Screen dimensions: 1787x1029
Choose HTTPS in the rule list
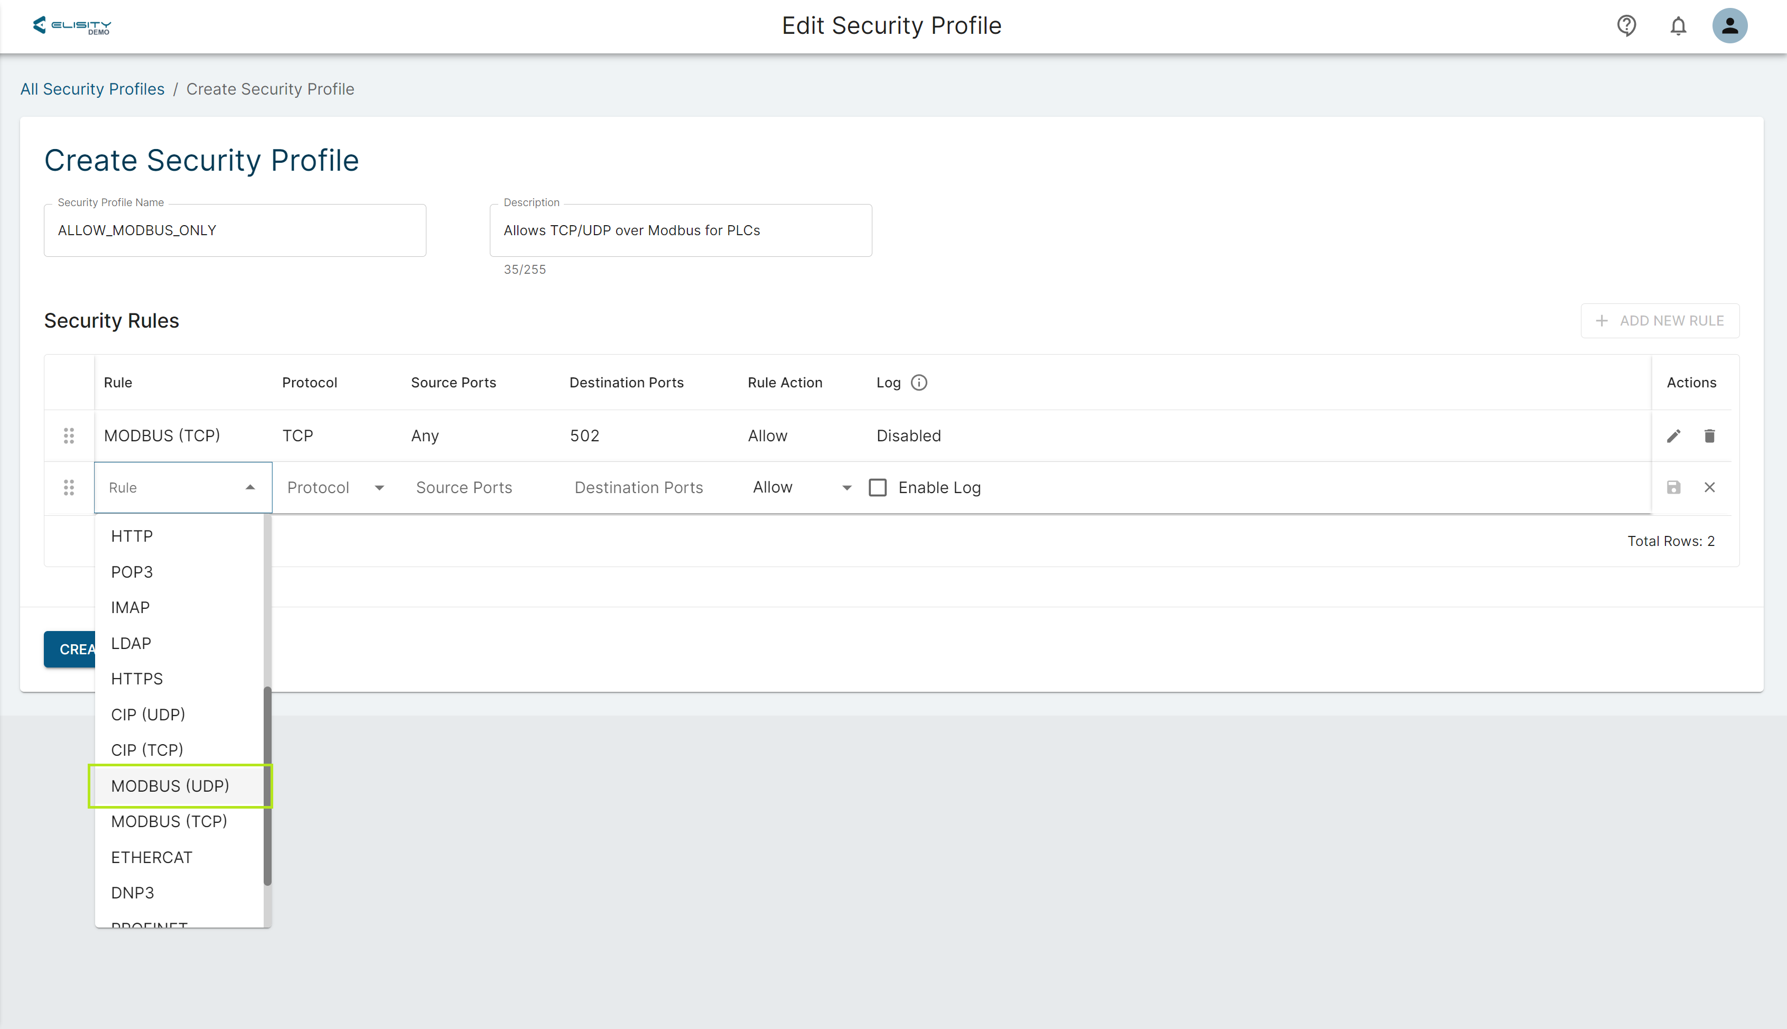pyautogui.click(x=137, y=679)
